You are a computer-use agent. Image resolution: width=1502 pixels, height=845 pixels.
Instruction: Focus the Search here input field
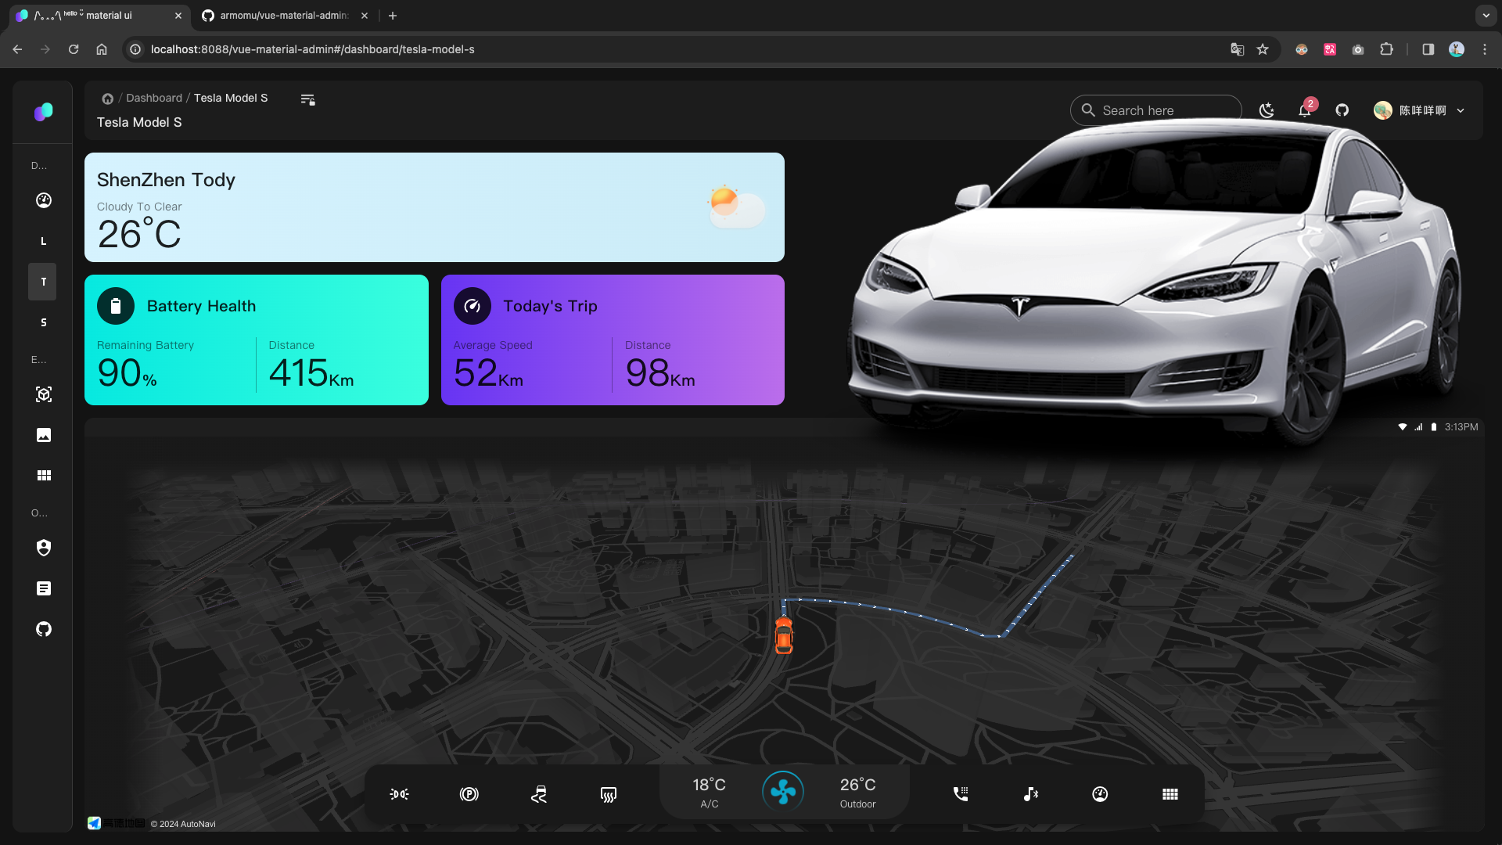click(1156, 110)
